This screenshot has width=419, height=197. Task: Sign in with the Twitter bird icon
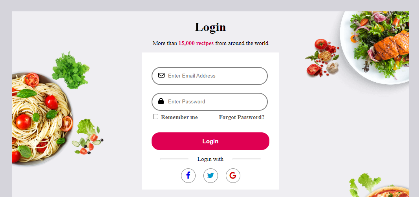tap(210, 176)
